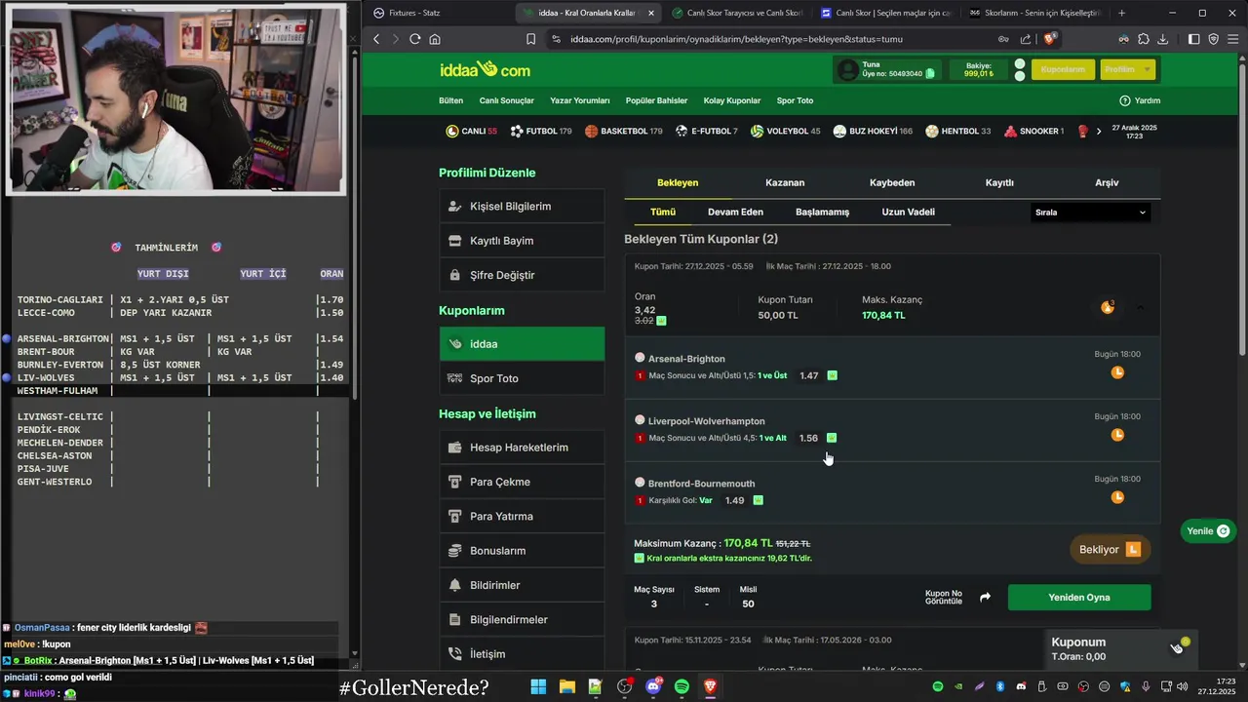This screenshot has height=702, width=1248.
Task: Select CANLI live sports filter
Action: (x=471, y=131)
